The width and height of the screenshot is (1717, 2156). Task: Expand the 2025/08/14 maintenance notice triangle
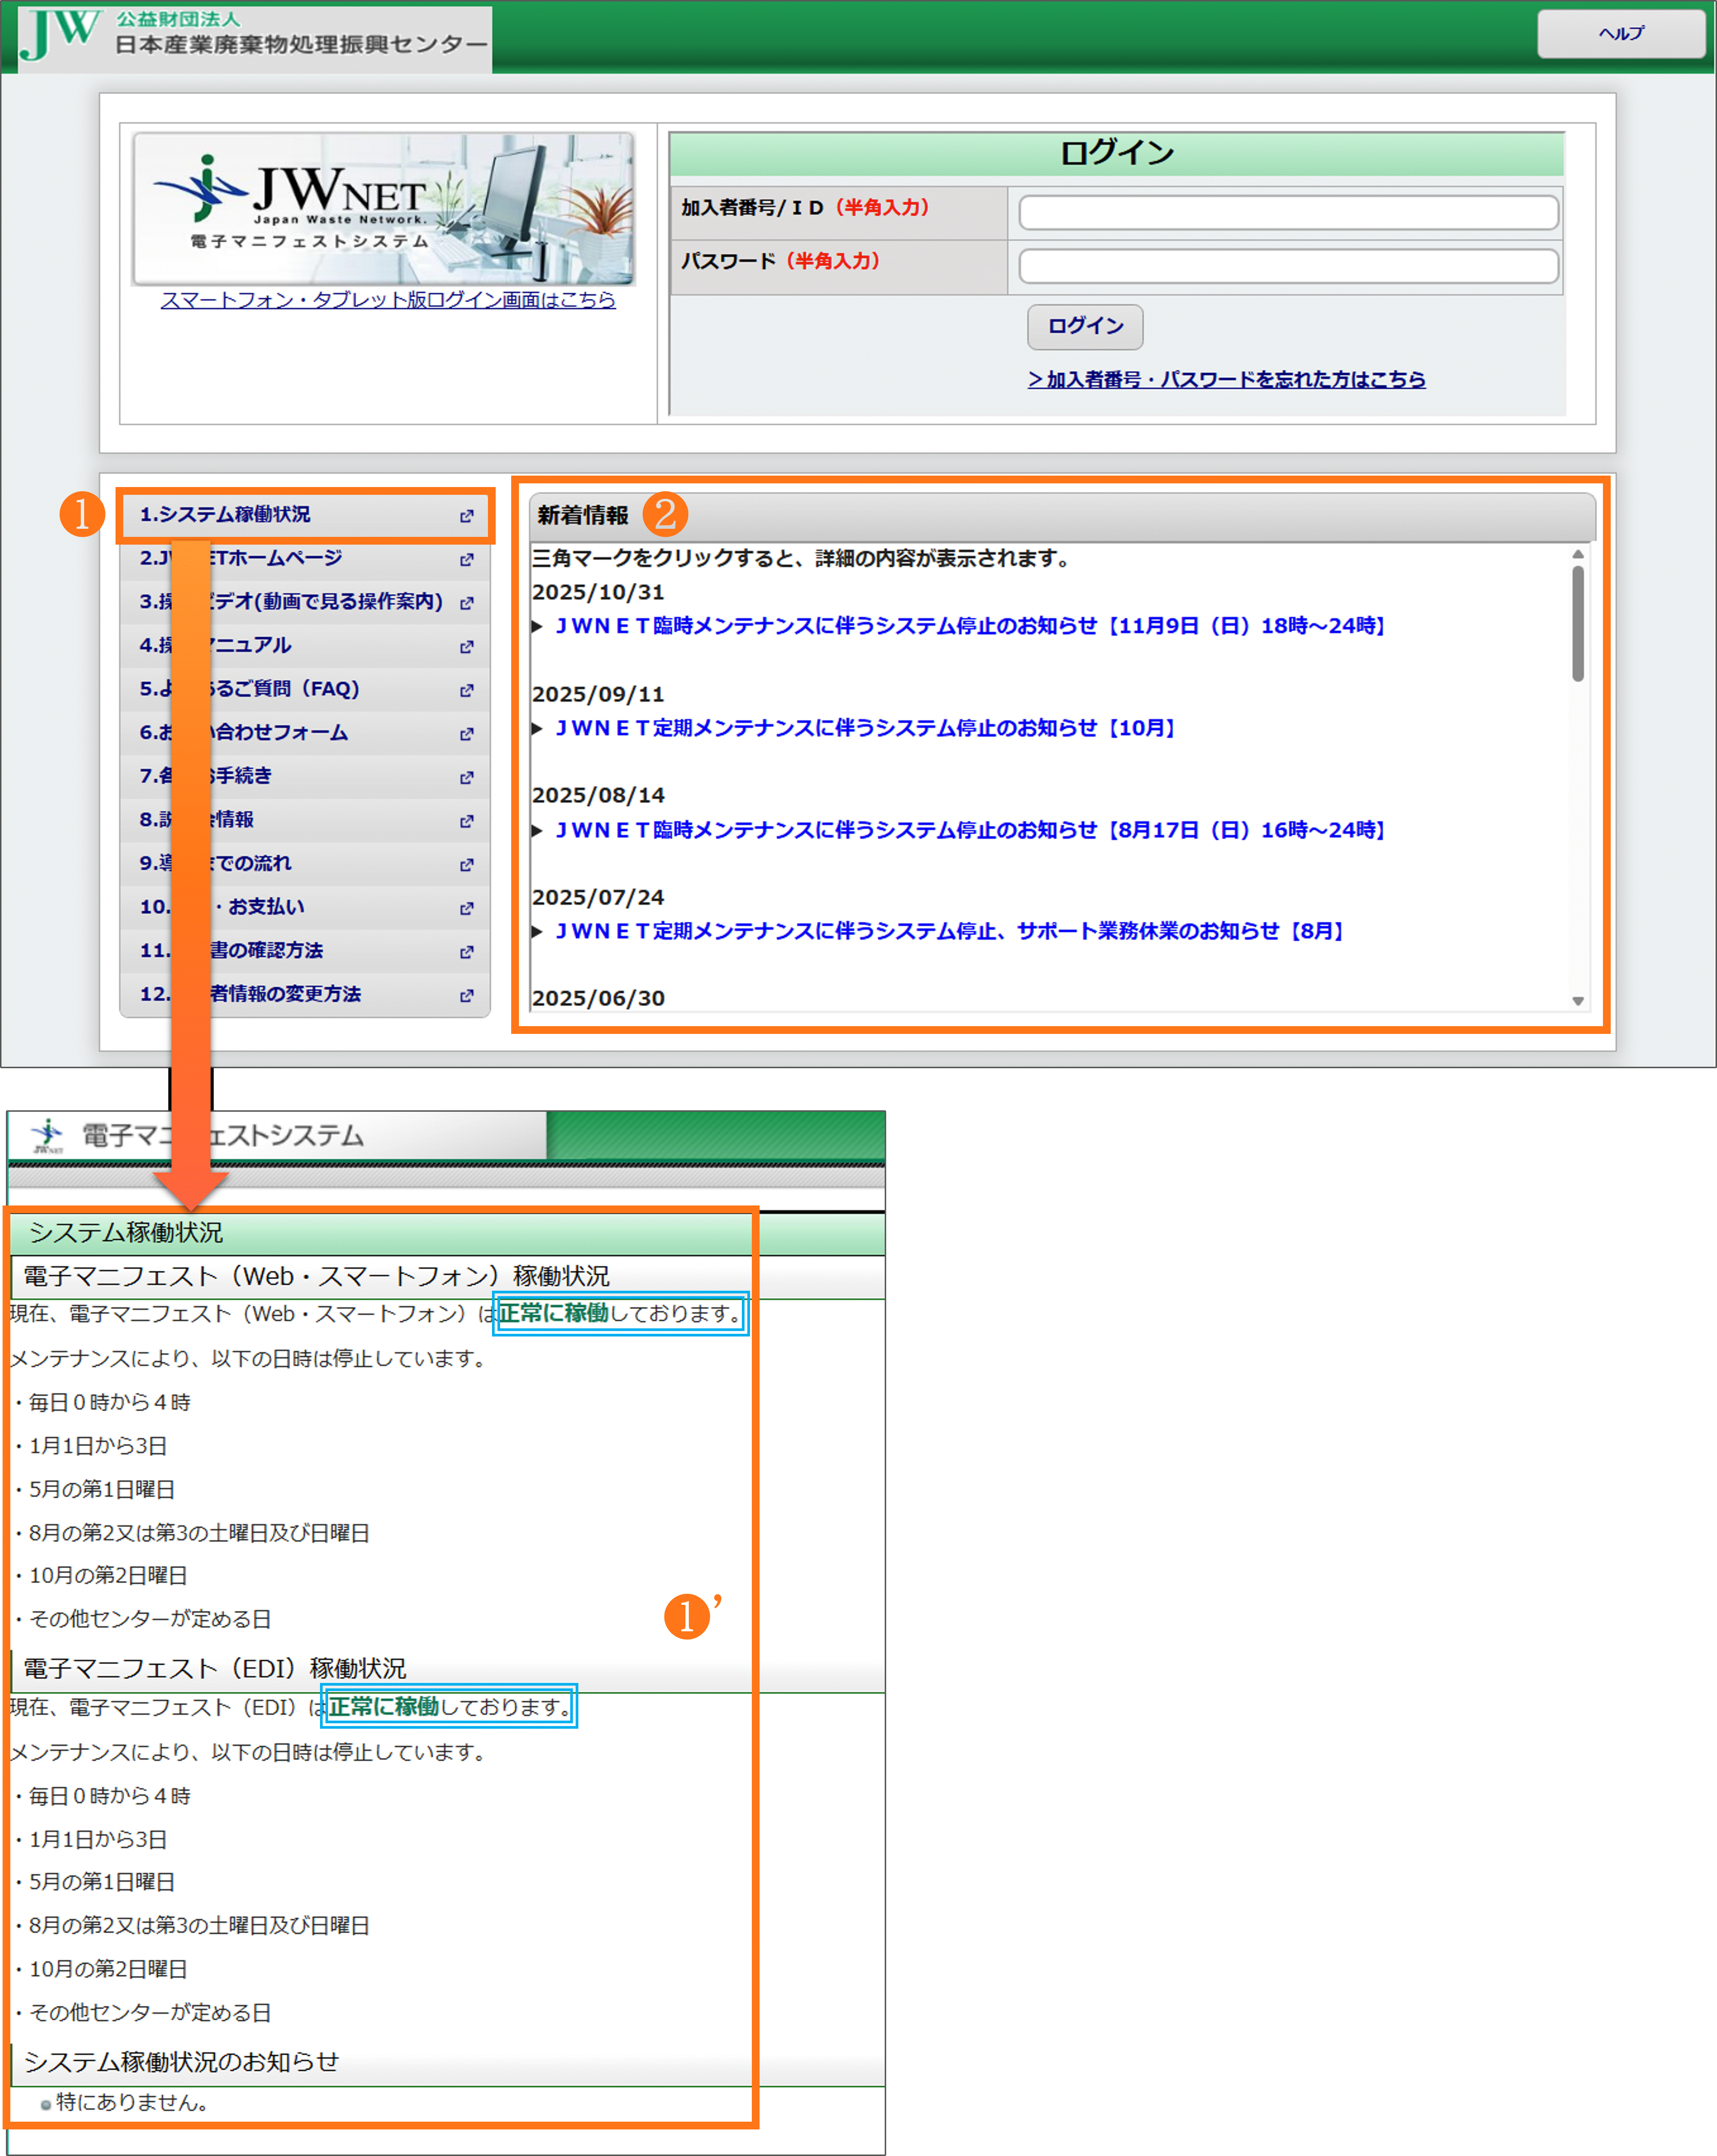[537, 831]
